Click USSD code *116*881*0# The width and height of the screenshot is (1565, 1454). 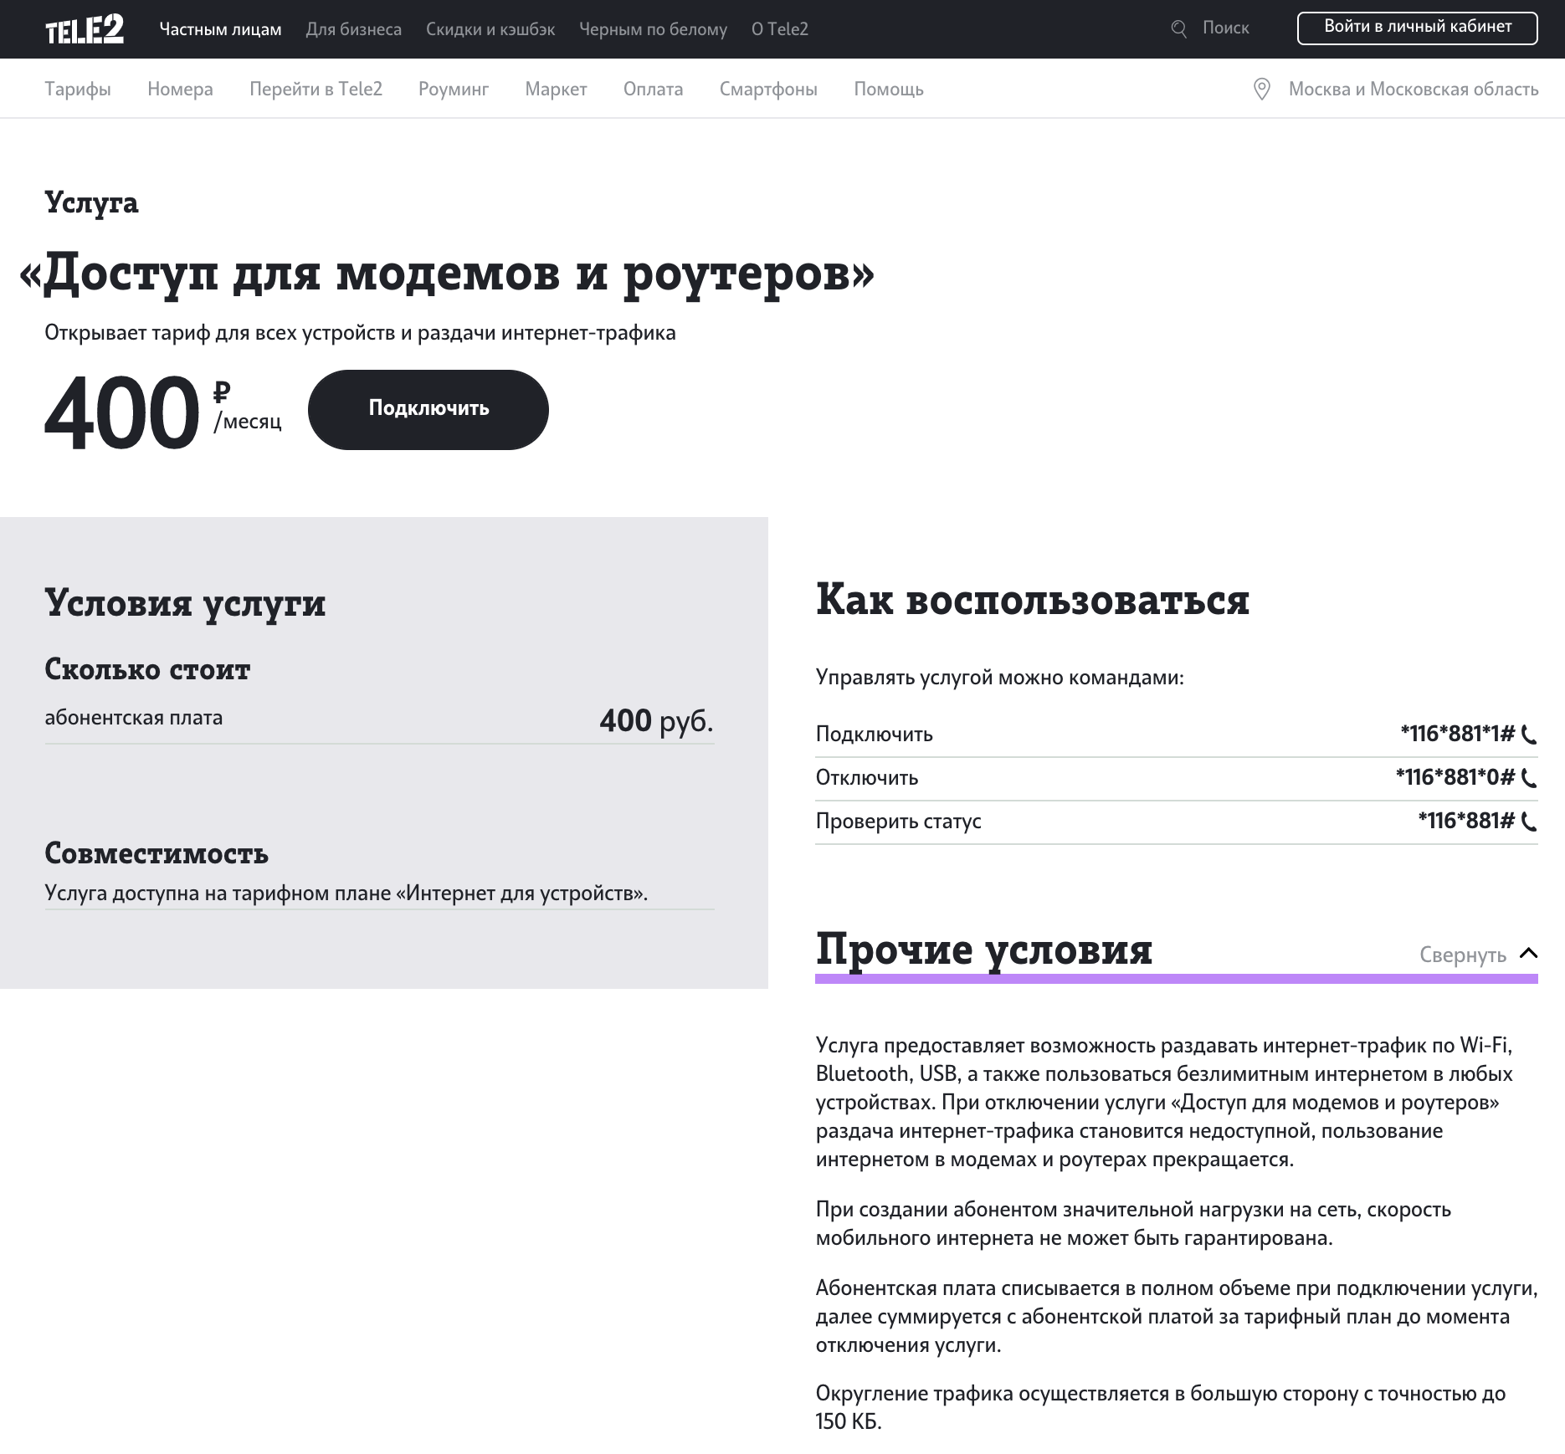1455,777
